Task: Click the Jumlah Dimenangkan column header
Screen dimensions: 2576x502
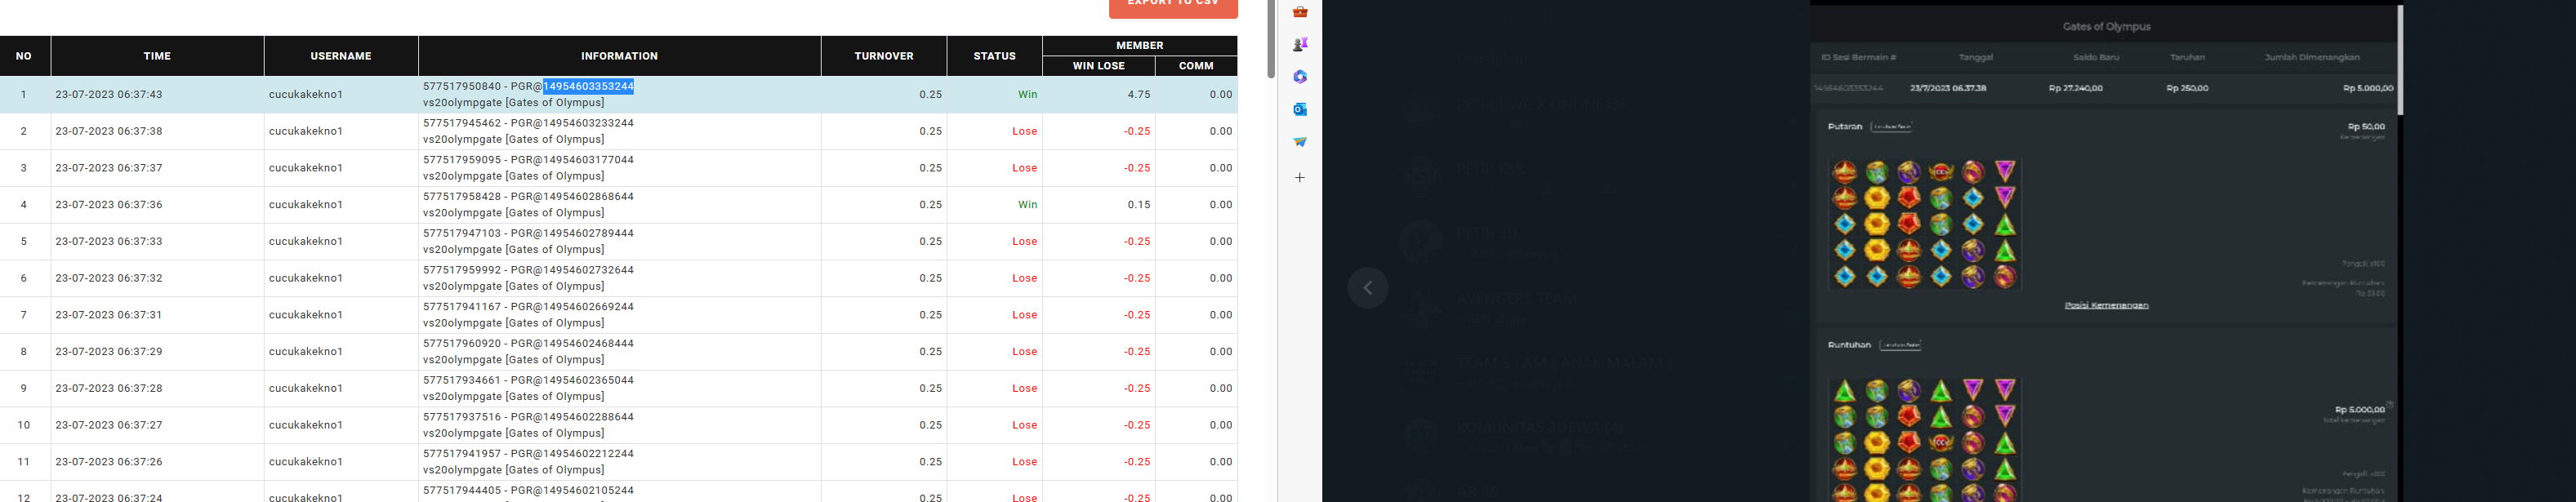Action: pos(2312,57)
